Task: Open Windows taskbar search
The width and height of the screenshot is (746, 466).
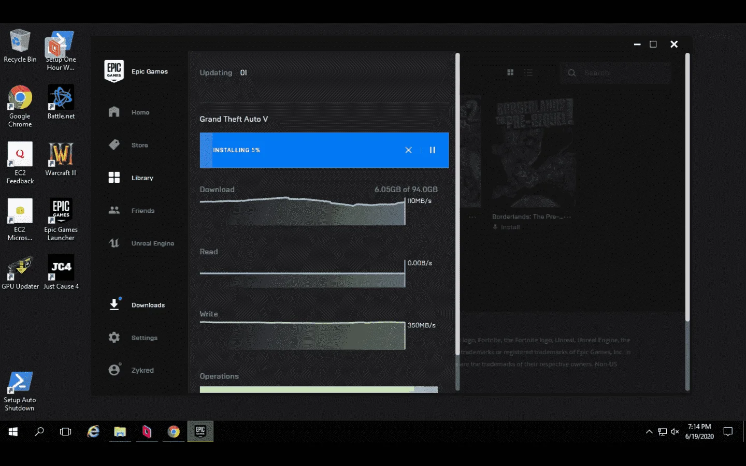Action: (x=39, y=431)
